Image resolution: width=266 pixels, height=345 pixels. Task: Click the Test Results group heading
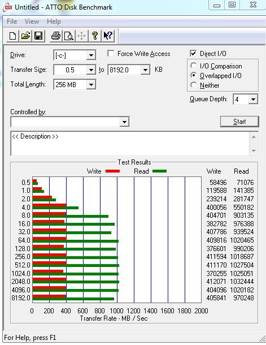134,162
